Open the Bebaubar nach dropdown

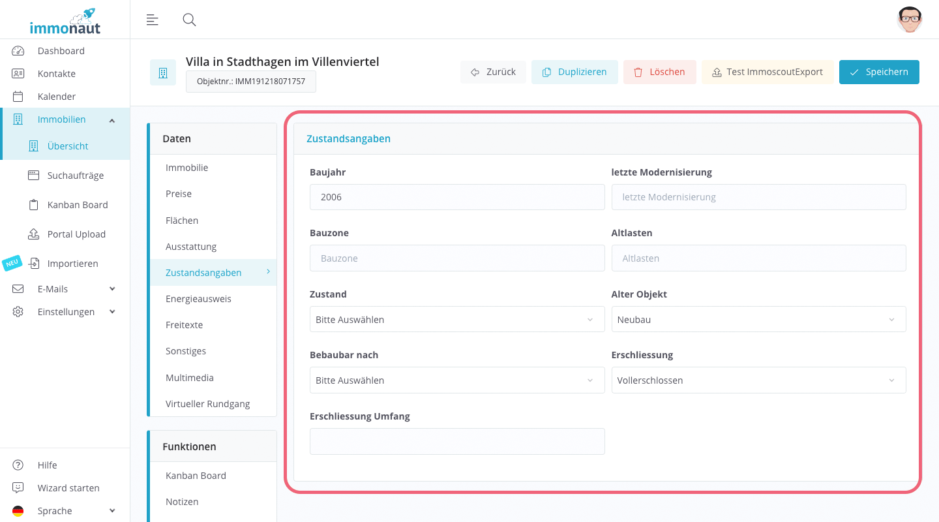tap(456, 380)
